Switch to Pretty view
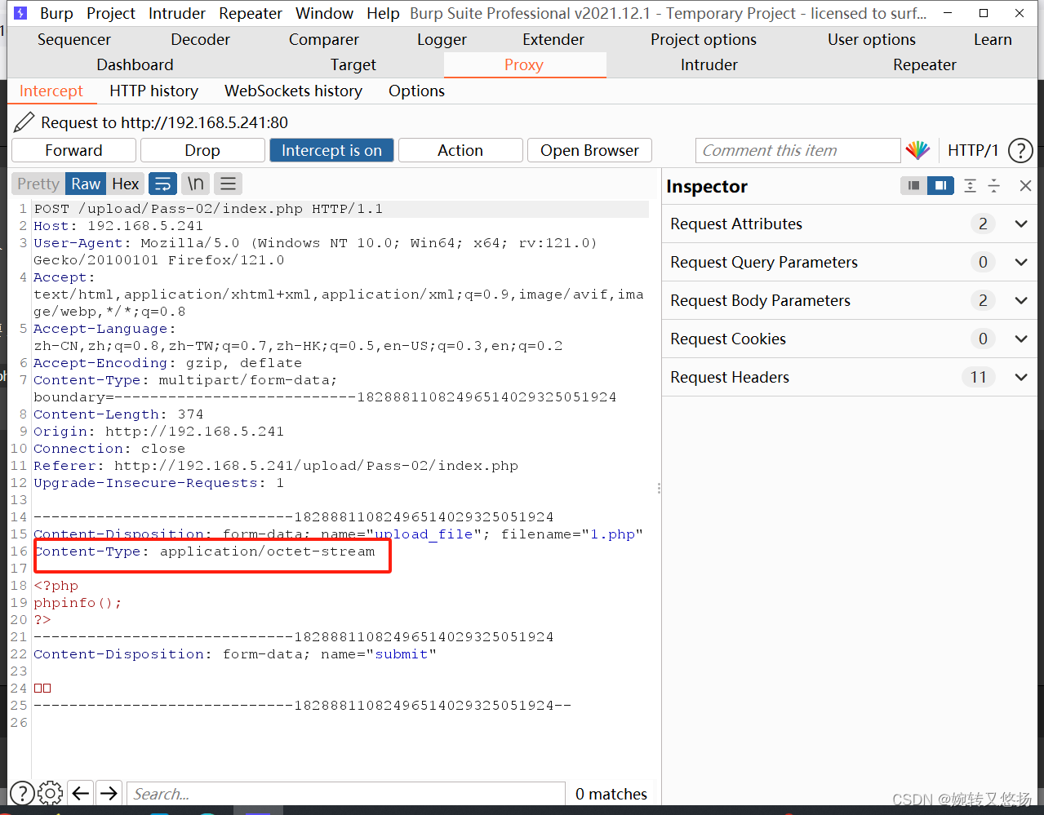 coord(38,184)
